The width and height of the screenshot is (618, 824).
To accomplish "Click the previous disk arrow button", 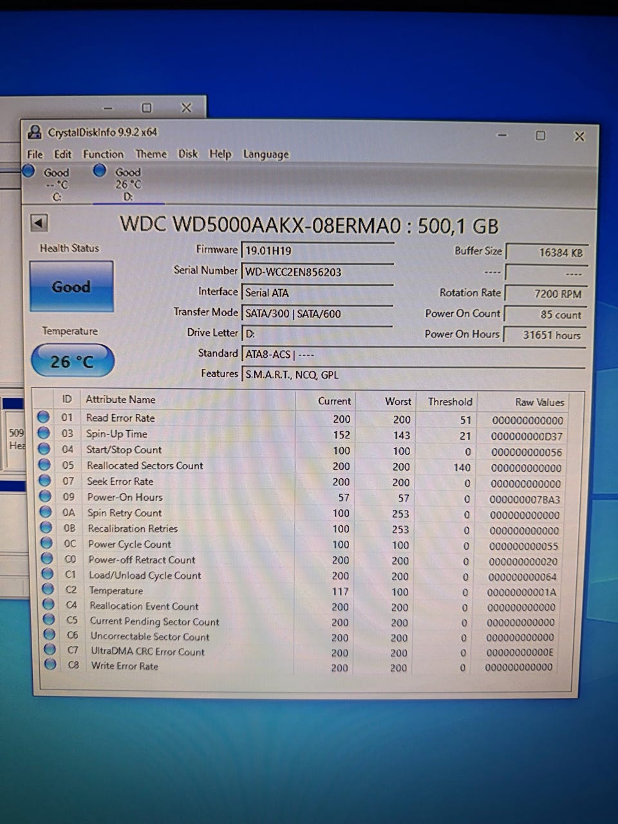I will 39,223.
